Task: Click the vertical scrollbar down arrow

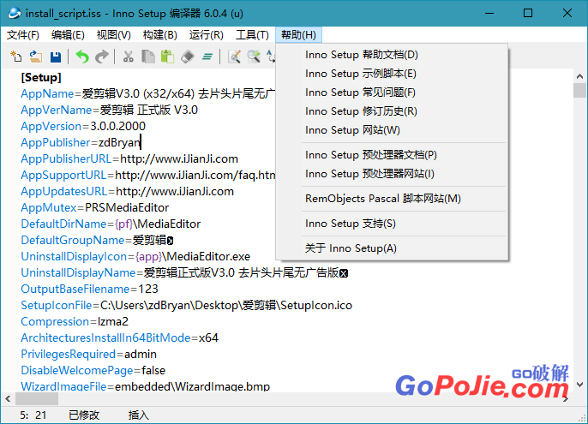Action: tap(579, 385)
